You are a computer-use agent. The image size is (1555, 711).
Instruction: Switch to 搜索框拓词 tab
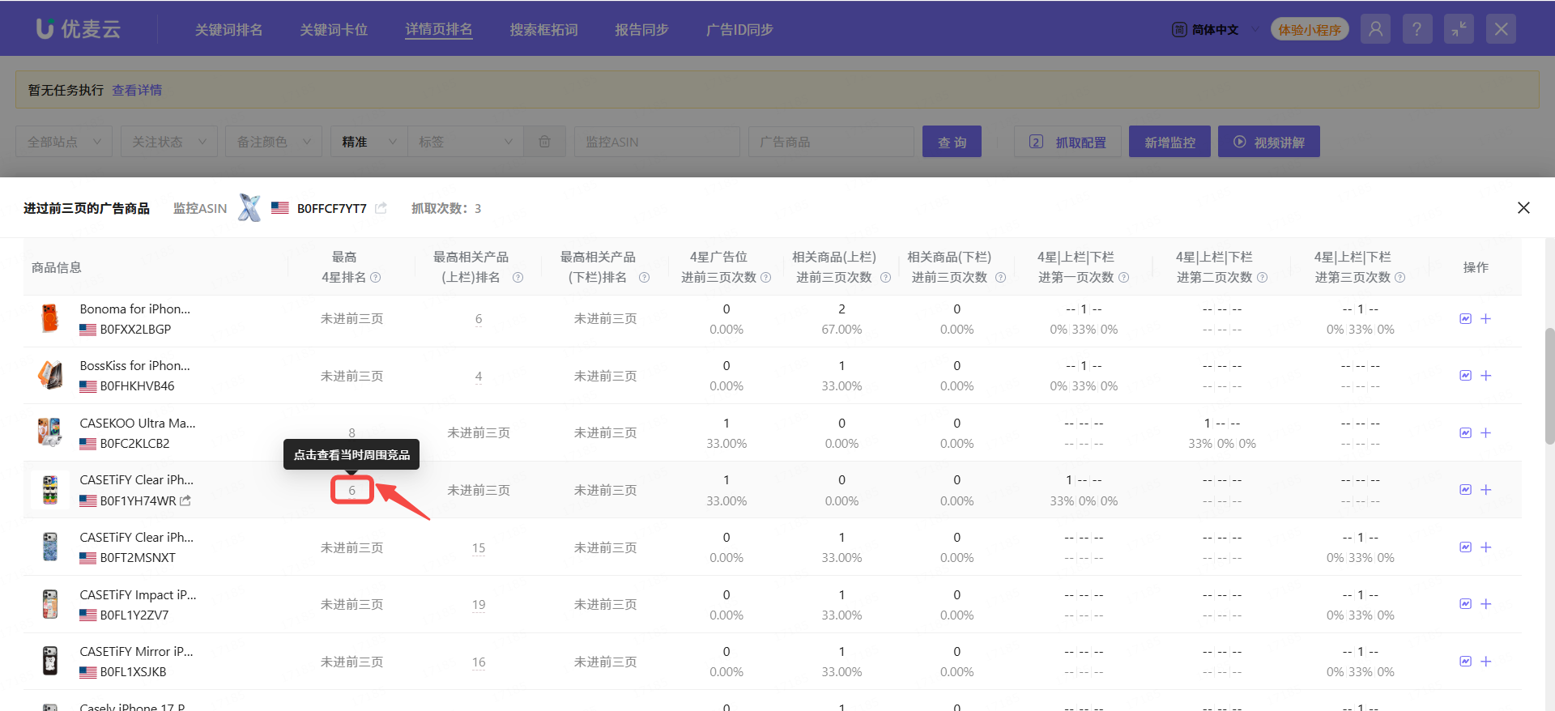click(543, 30)
